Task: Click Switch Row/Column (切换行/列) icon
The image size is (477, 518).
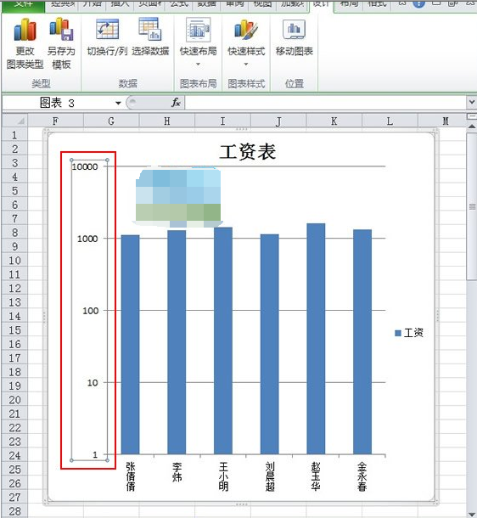Action: pos(107,37)
